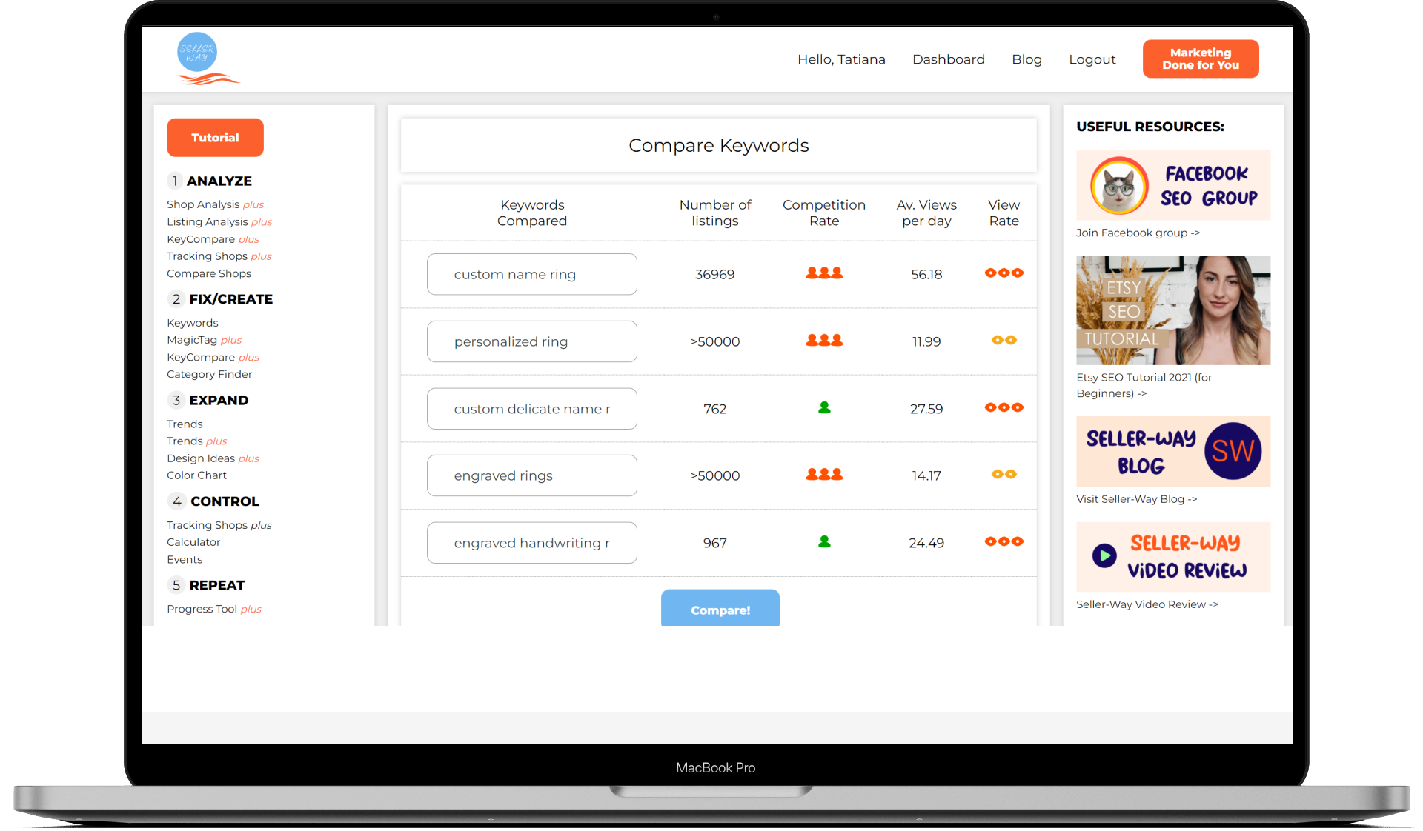The height and width of the screenshot is (831, 1423).
Task: Open the free Trends link
Action: point(185,424)
